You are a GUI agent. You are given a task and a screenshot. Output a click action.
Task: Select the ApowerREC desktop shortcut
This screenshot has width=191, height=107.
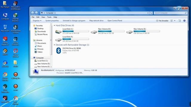pyautogui.click(x=5, y=99)
